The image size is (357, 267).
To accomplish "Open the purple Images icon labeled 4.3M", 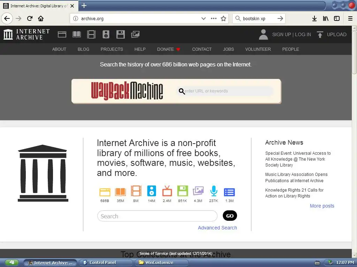I will (198, 191).
